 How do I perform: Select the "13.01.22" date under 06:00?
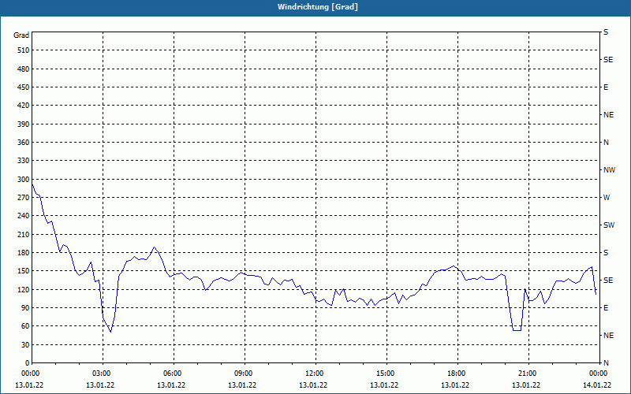click(x=171, y=385)
